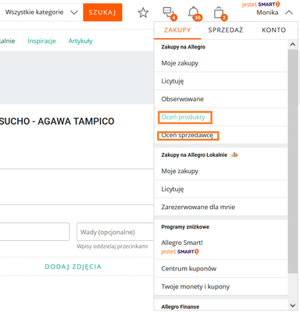Image resolution: width=300 pixels, height=312 pixels.
Task: Open Licytuję under Allegro Lokalnie
Action: 221,189
